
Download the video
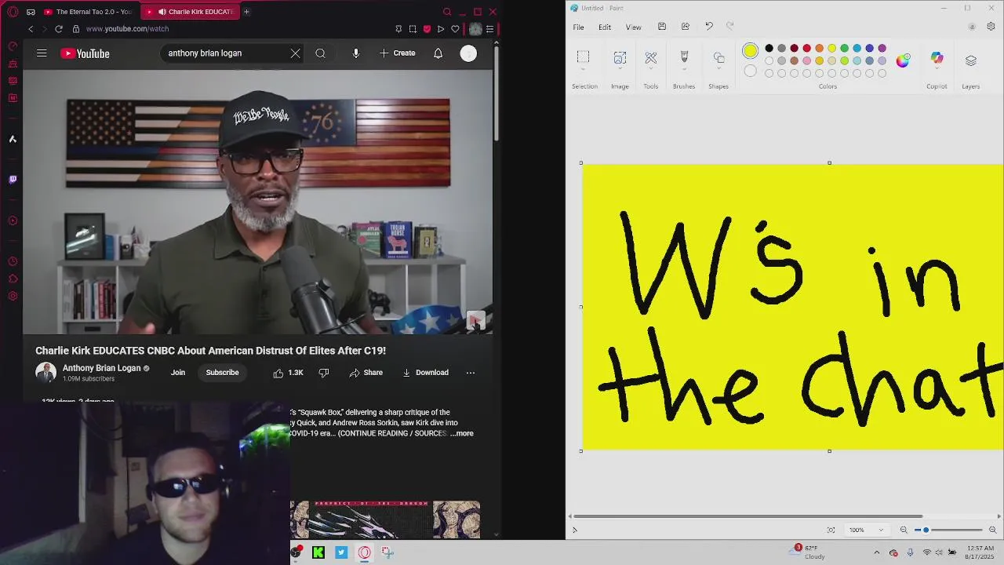pyautogui.click(x=425, y=373)
